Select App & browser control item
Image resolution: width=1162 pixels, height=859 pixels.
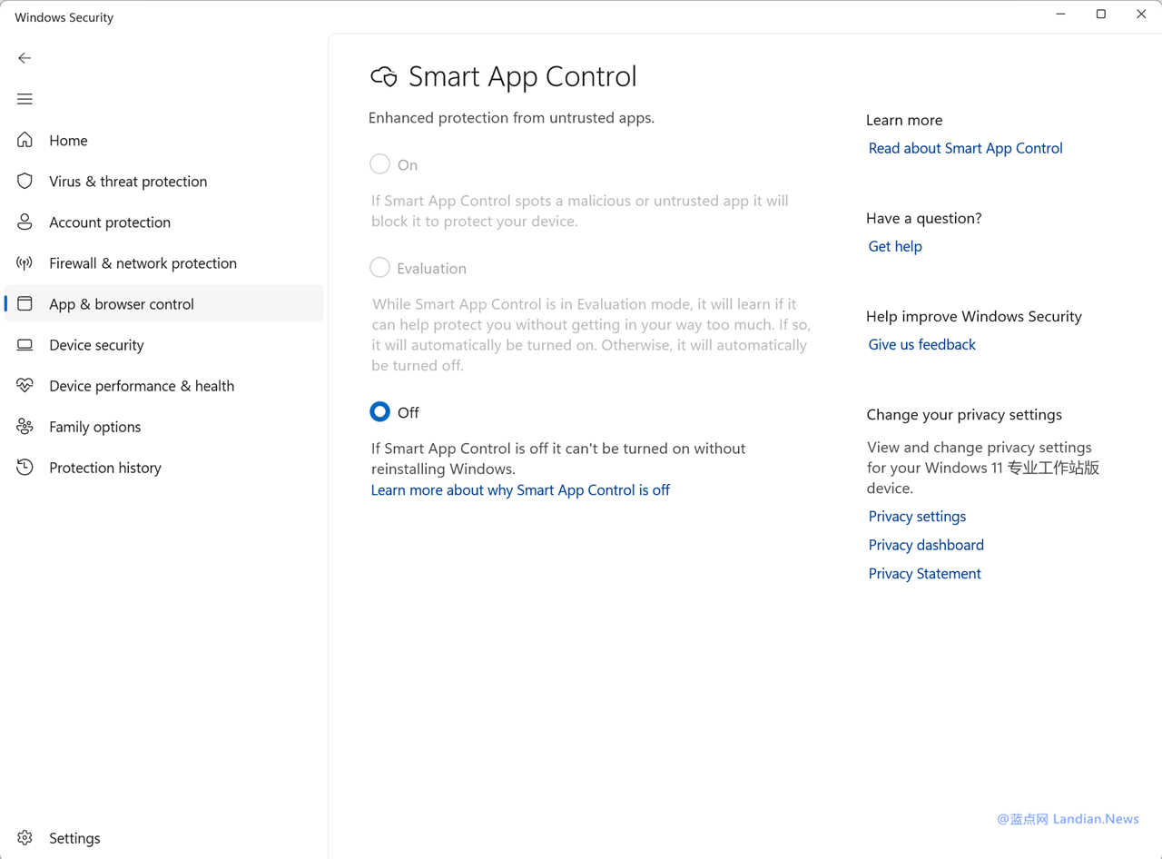coord(163,303)
